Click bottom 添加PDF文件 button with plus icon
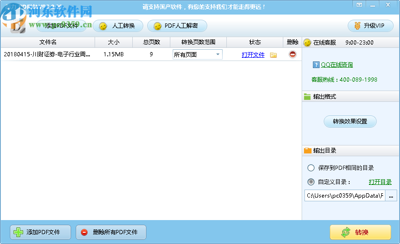The image size is (400, 244). pyautogui.click(x=40, y=232)
